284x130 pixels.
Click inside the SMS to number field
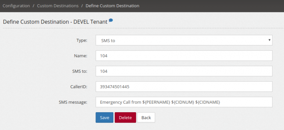(184, 71)
